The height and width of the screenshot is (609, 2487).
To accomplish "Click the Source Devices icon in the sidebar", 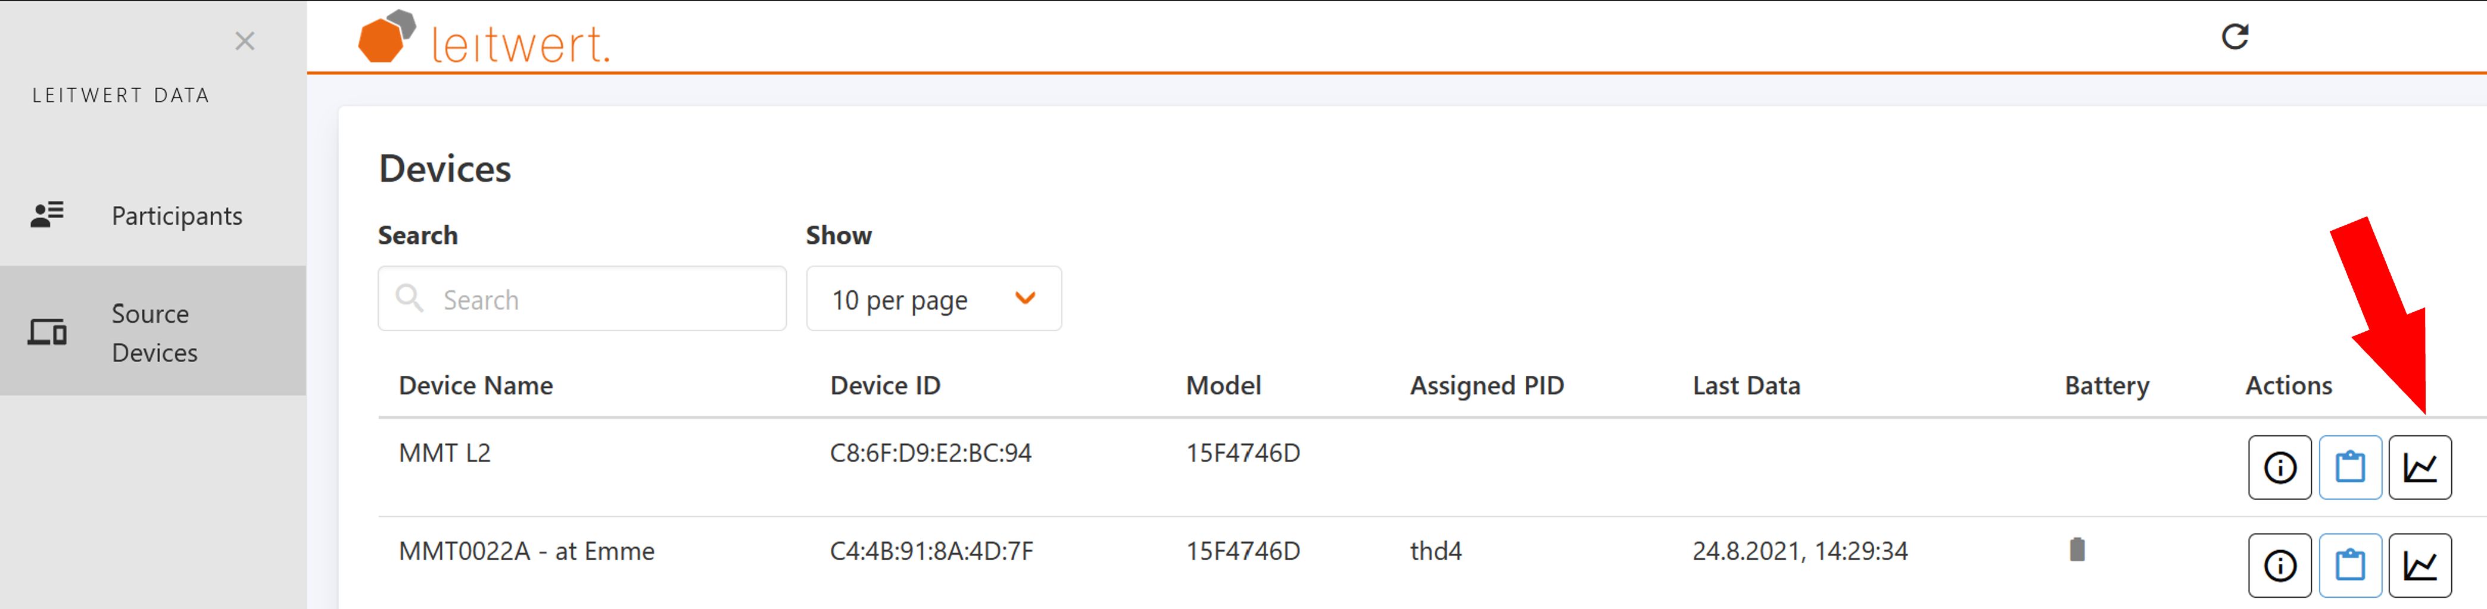I will [x=46, y=331].
